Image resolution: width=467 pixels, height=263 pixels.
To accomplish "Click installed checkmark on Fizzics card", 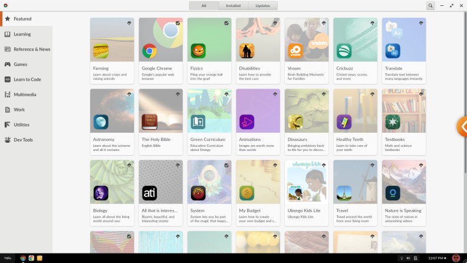I will 226,23.
